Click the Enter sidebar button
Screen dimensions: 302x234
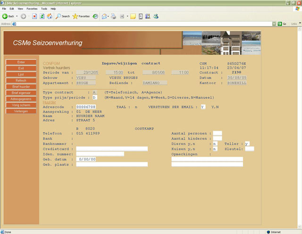pos(21,62)
